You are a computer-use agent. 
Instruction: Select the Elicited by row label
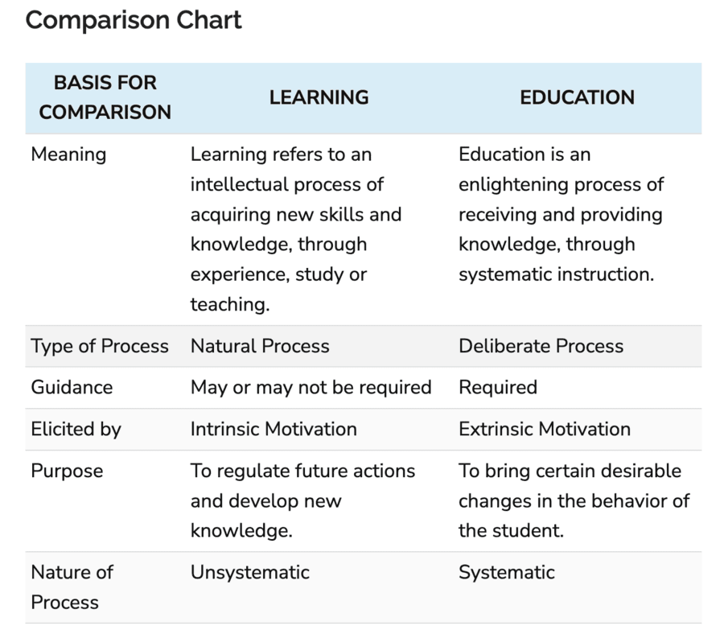76,429
